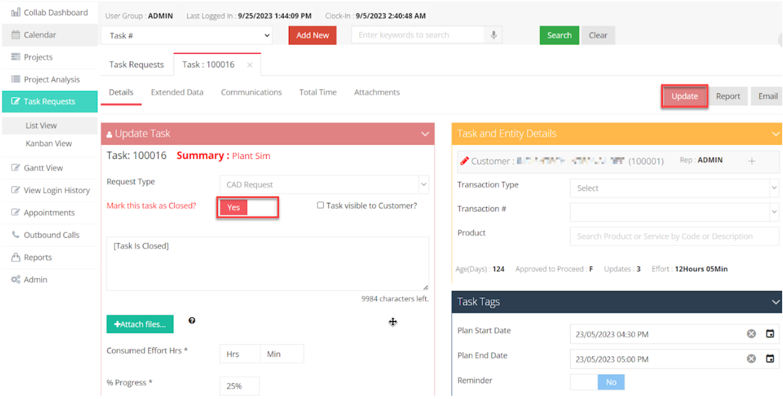The width and height of the screenshot is (783, 399).
Task: Click the microphone voice search icon
Action: [493, 35]
